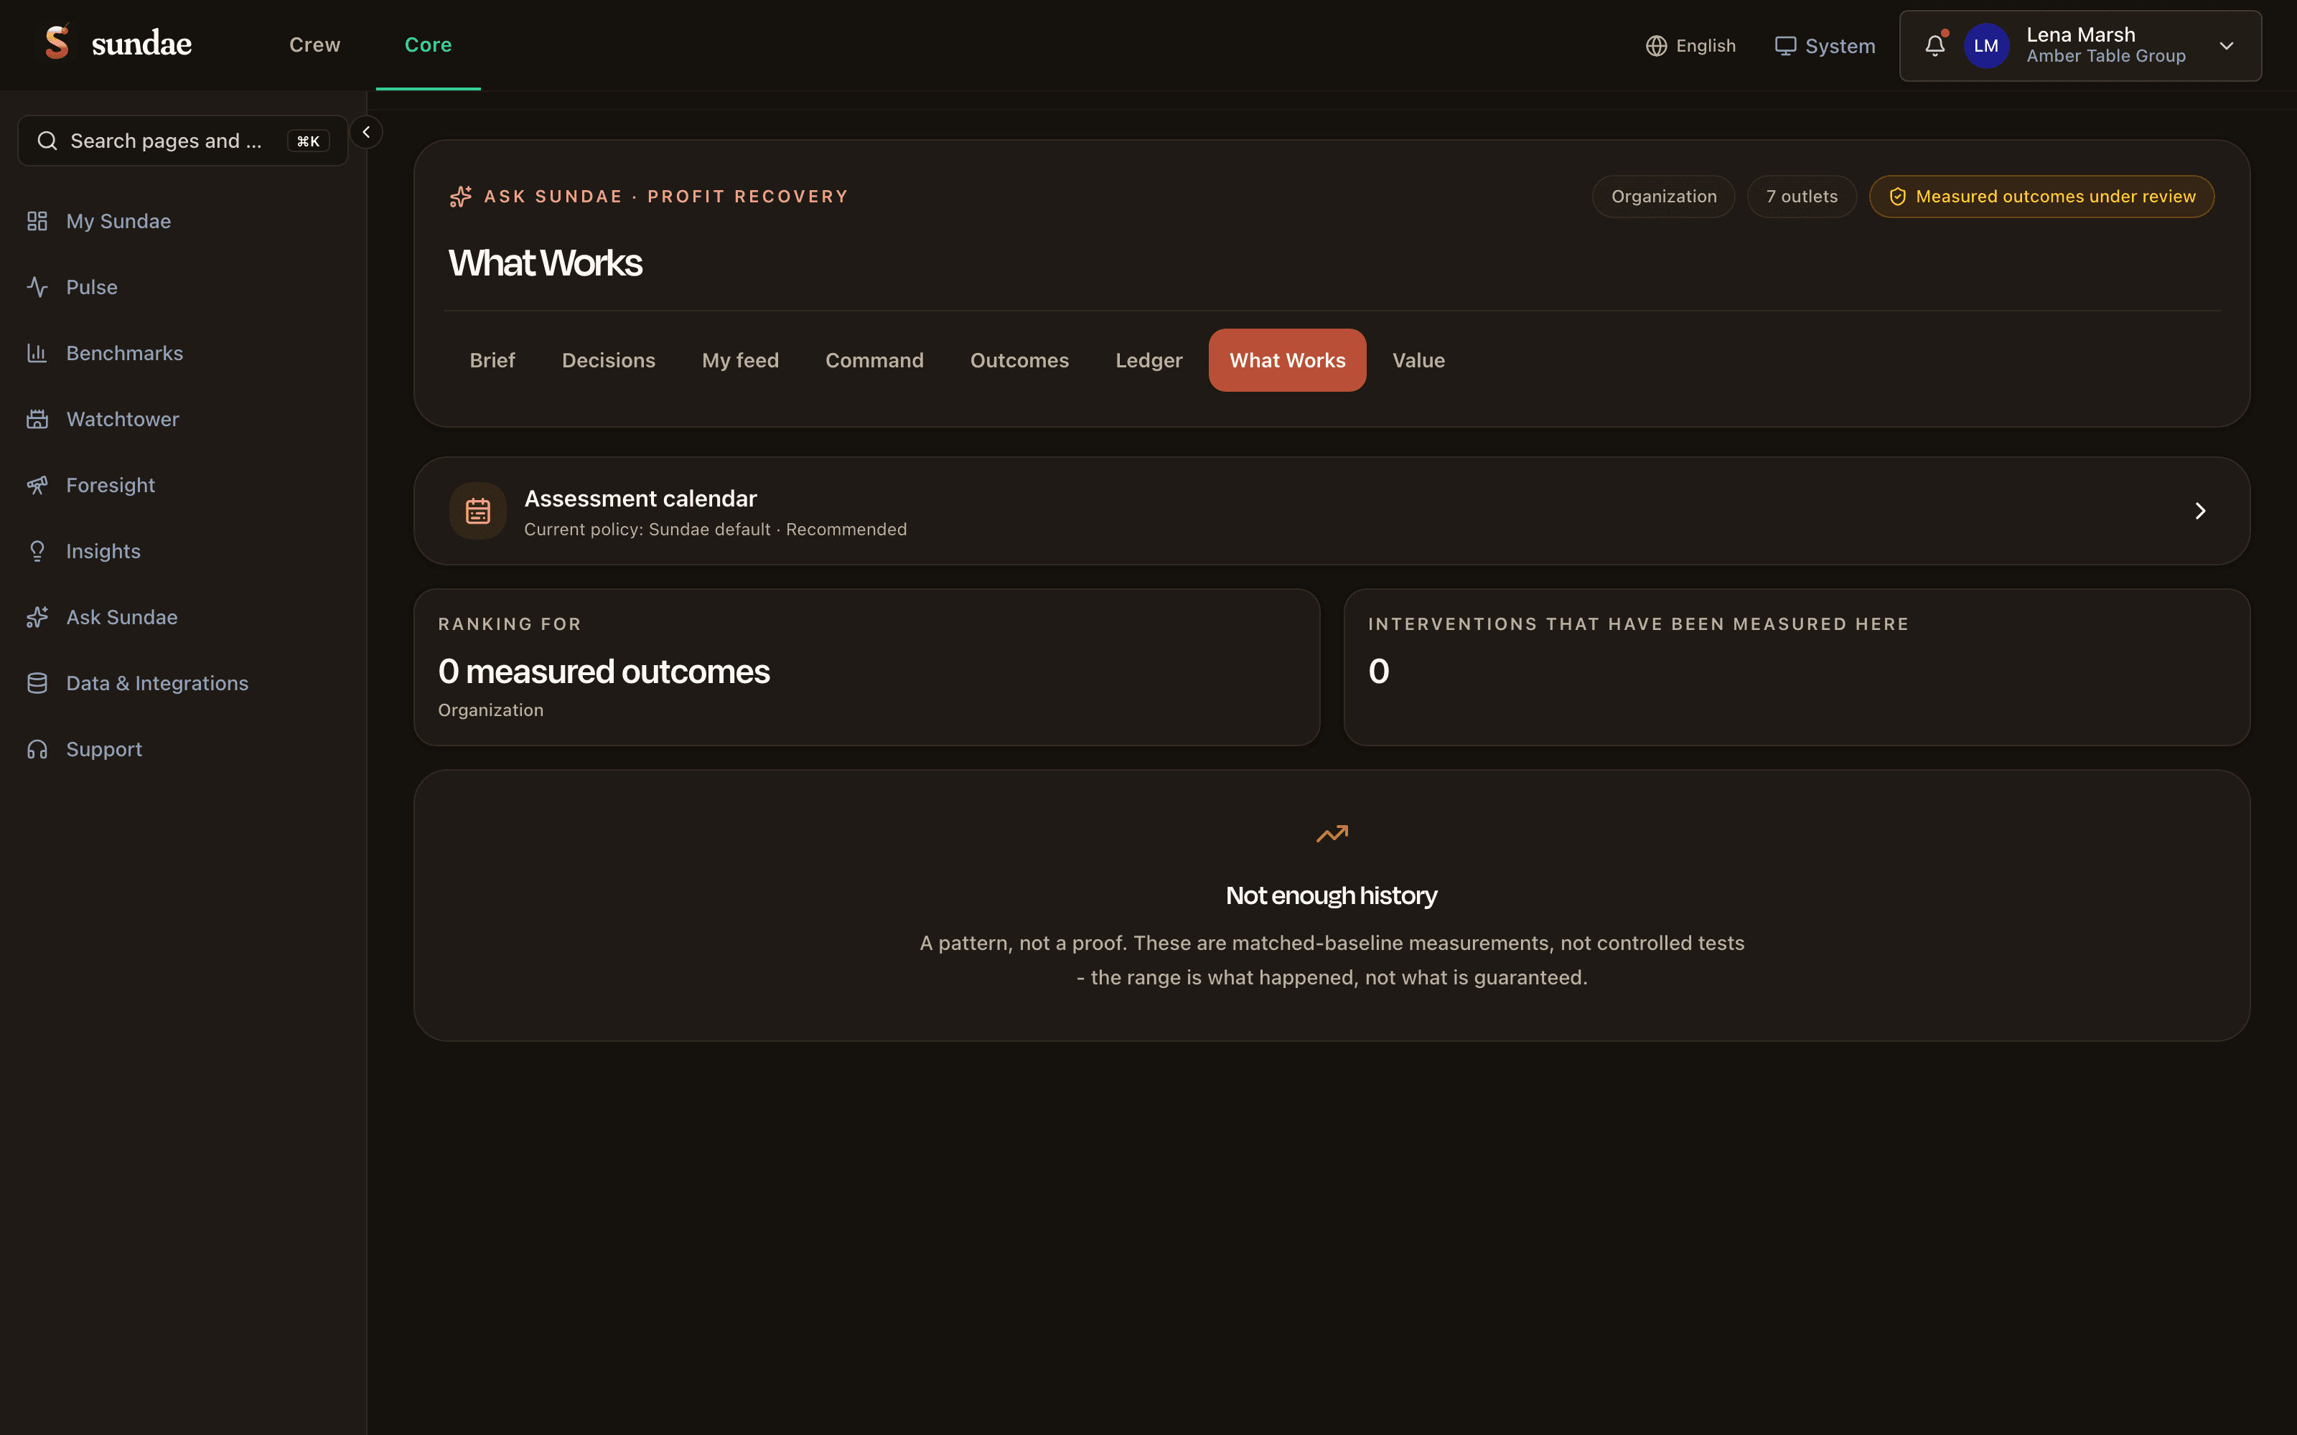Open the notifications bell
Screen dimensions: 2297x1435
pyautogui.click(x=1935, y=45)
